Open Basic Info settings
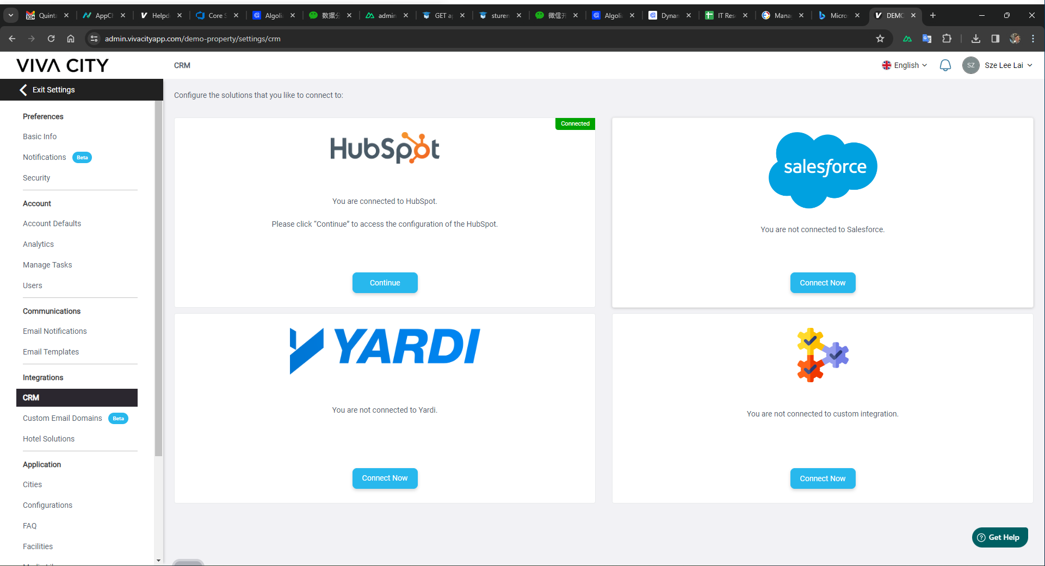This screenshot has height=566, width=1045. tap(40, 136)
